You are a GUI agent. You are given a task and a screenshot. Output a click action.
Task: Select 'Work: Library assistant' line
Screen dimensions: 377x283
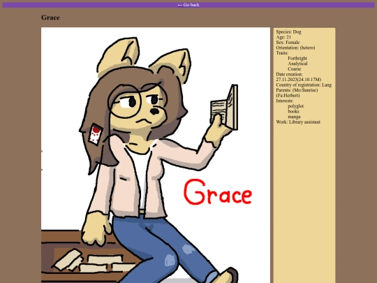pos(298,122)
